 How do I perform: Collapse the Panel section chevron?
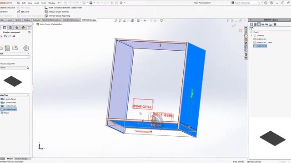[28, 53]
